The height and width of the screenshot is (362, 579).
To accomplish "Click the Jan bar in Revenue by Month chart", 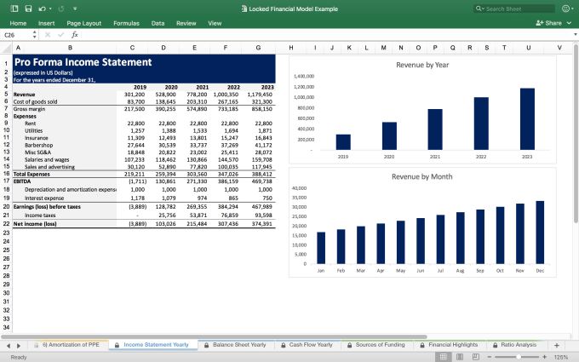I will pos(321,248).
